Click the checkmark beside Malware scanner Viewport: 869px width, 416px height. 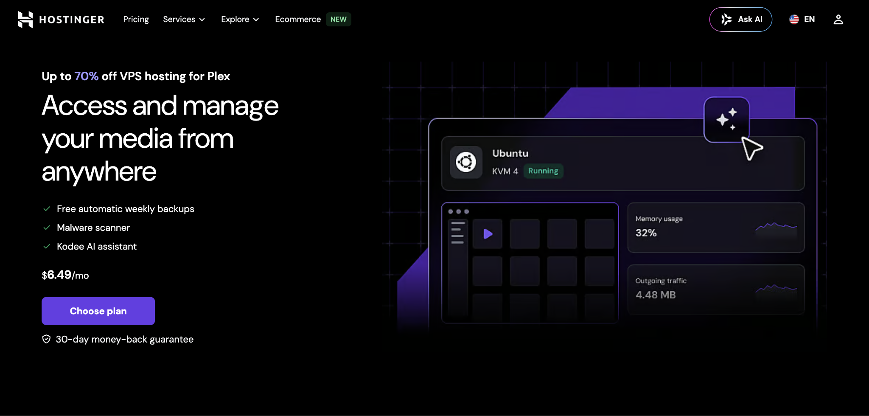coord(47,227)
